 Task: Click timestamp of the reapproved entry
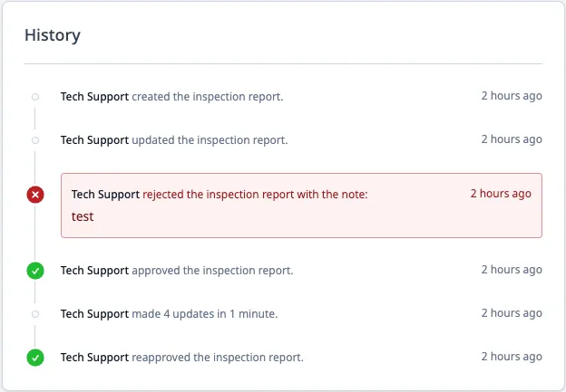tap(512, 357)
